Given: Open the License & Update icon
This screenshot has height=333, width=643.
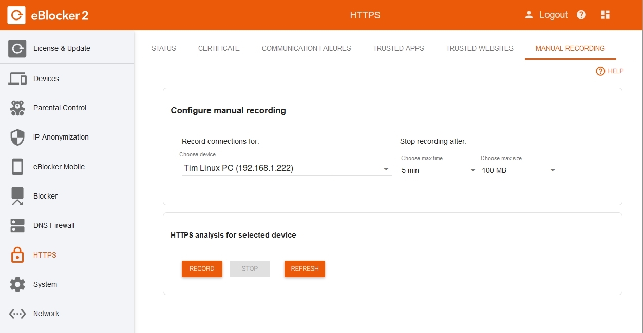Looking at the screenshot, I should coord(17,48).
